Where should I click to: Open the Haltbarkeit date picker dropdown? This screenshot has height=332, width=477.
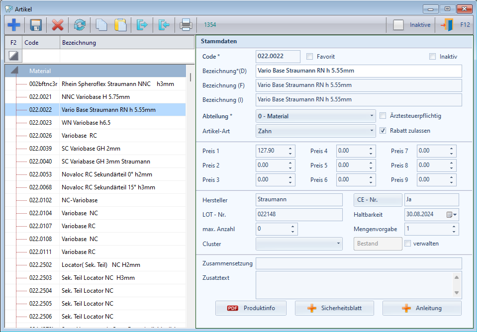coord(452,215)
